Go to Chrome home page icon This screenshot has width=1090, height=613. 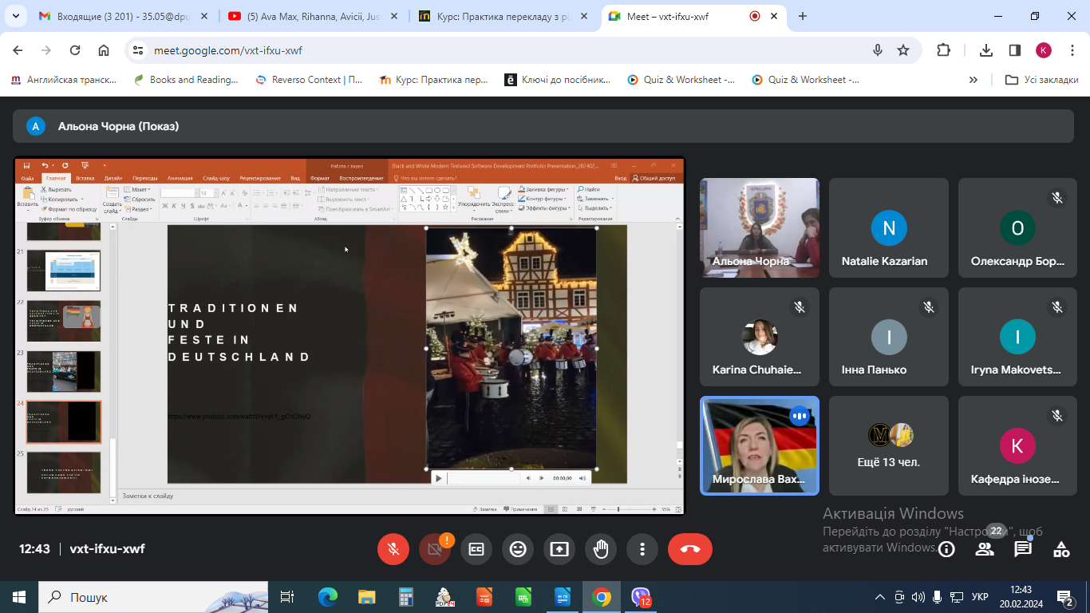(104, 50)
